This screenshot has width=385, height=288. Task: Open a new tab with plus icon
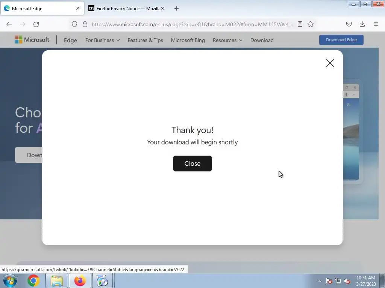(x=177, y=9)
